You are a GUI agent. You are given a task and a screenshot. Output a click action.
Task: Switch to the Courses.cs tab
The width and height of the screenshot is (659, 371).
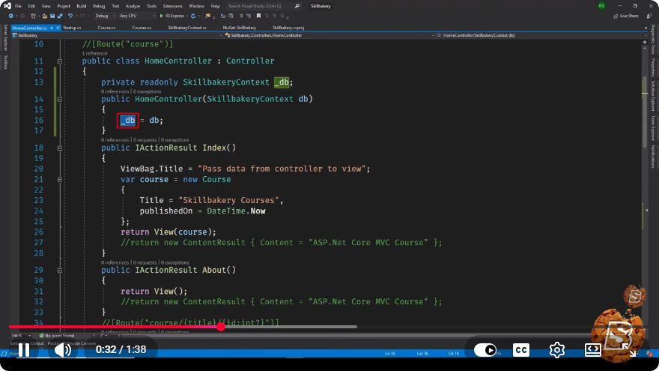click(142, 28)
